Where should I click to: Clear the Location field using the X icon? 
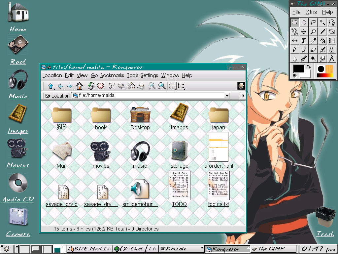[48, 96]
